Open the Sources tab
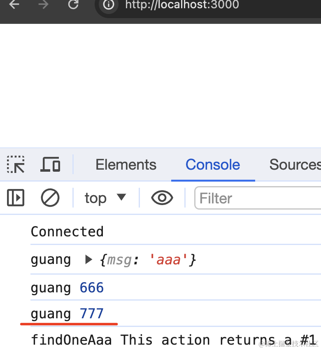The height and width of the screenshot is (350, 321). point(294,165)
